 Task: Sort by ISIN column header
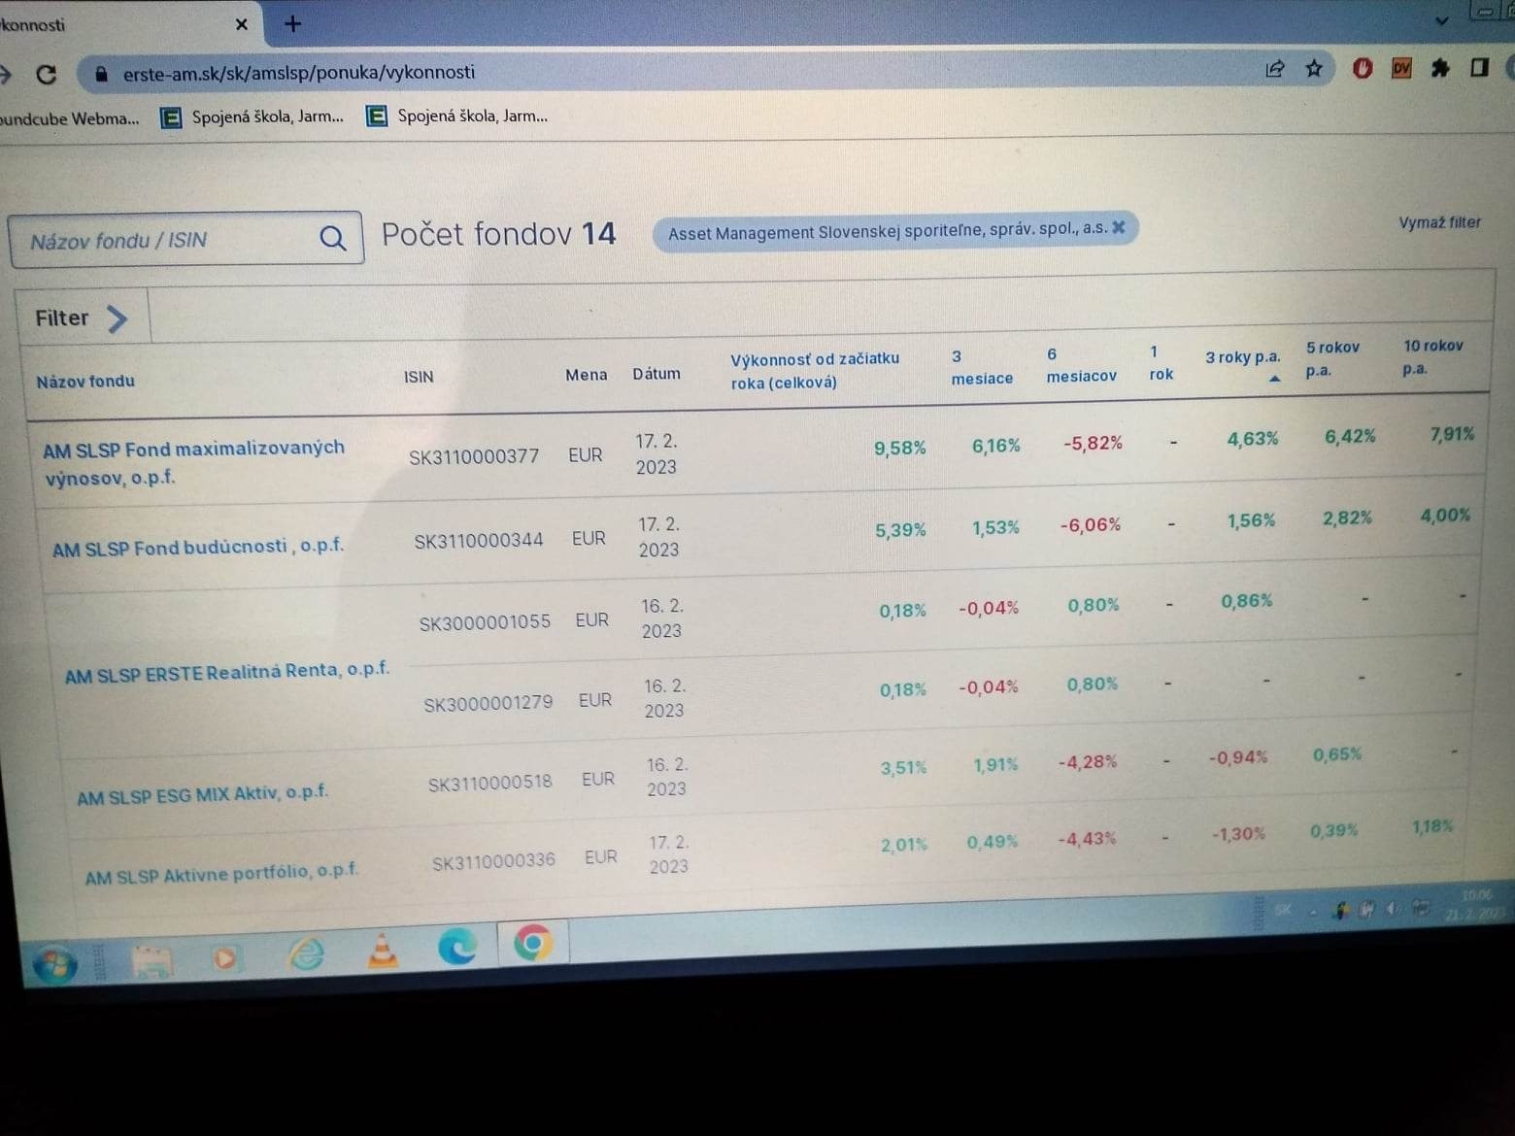click(419, 377)
